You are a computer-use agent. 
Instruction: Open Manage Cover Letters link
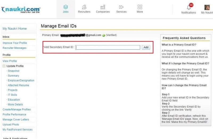point(16,120)
